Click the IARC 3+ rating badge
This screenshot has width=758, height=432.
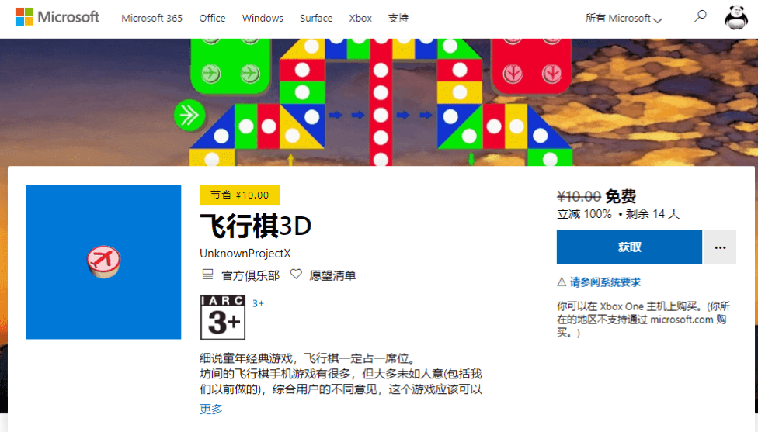click(223, 317)
